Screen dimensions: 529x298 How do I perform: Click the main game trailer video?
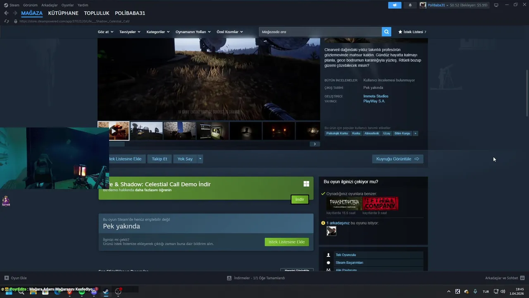click(209, 79)
